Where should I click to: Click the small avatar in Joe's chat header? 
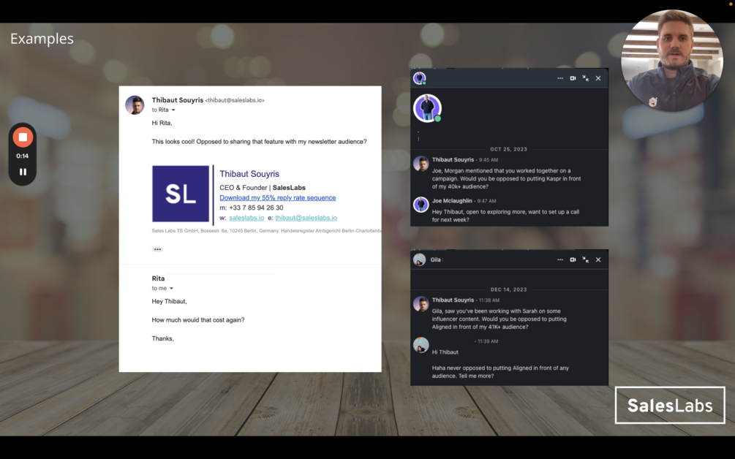tap(420, 77)
